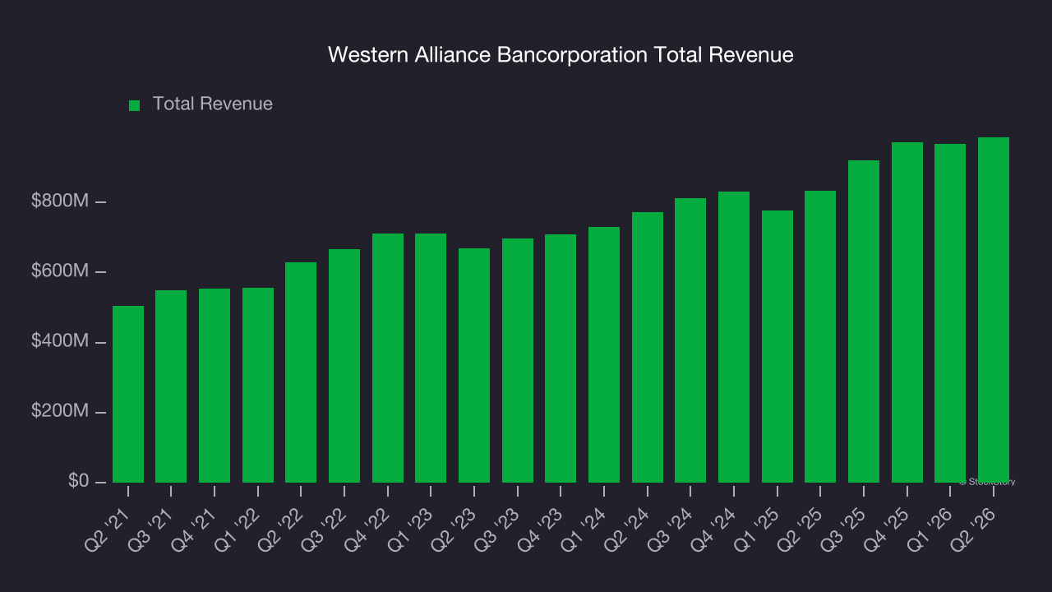
Task: Click the Q2 '22 revenue bar
Action: [301, 372]
